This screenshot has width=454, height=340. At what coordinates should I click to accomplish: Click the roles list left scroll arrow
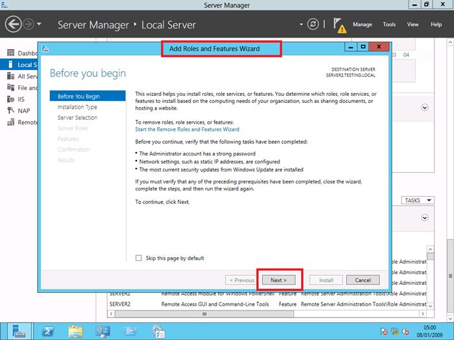pos(111,313)
